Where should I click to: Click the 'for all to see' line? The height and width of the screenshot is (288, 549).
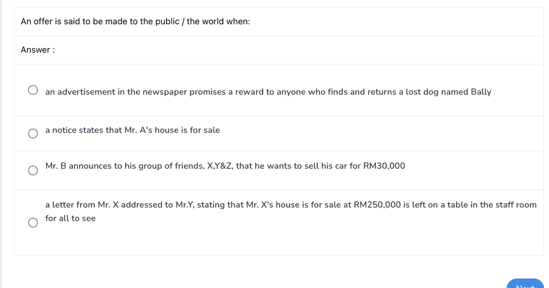(70, 218)
